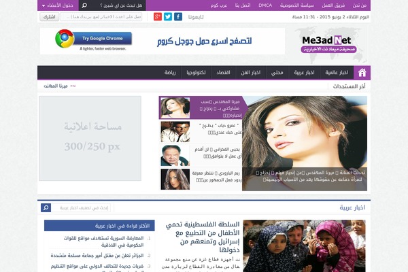Open the ريم البارودي headline link
The width and height of the screenshot is (408, 272).
(217, 176)
